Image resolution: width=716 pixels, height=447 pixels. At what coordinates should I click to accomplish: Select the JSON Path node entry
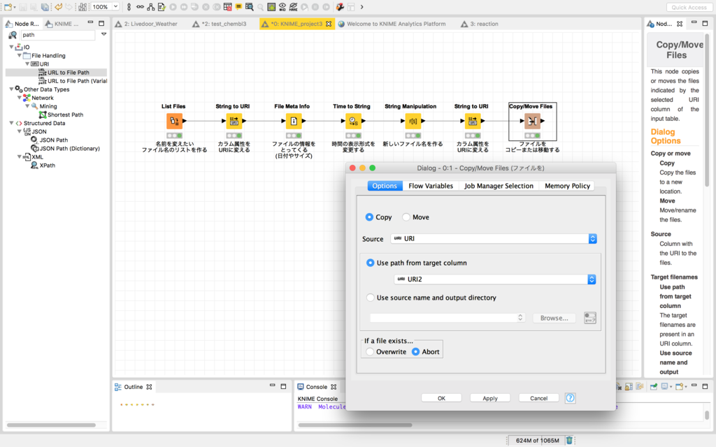coord(53,140)
